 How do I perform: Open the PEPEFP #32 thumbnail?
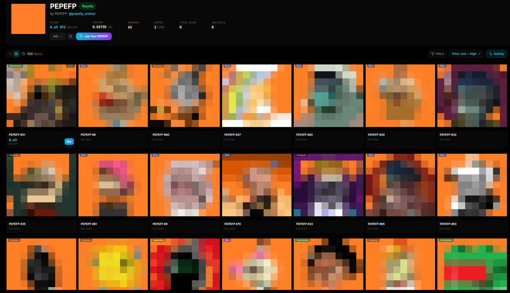click(x=472, y=96)
